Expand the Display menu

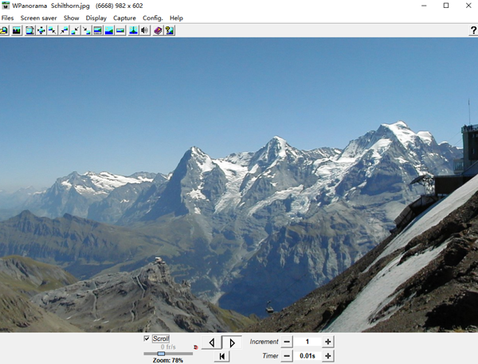[96, 18]
